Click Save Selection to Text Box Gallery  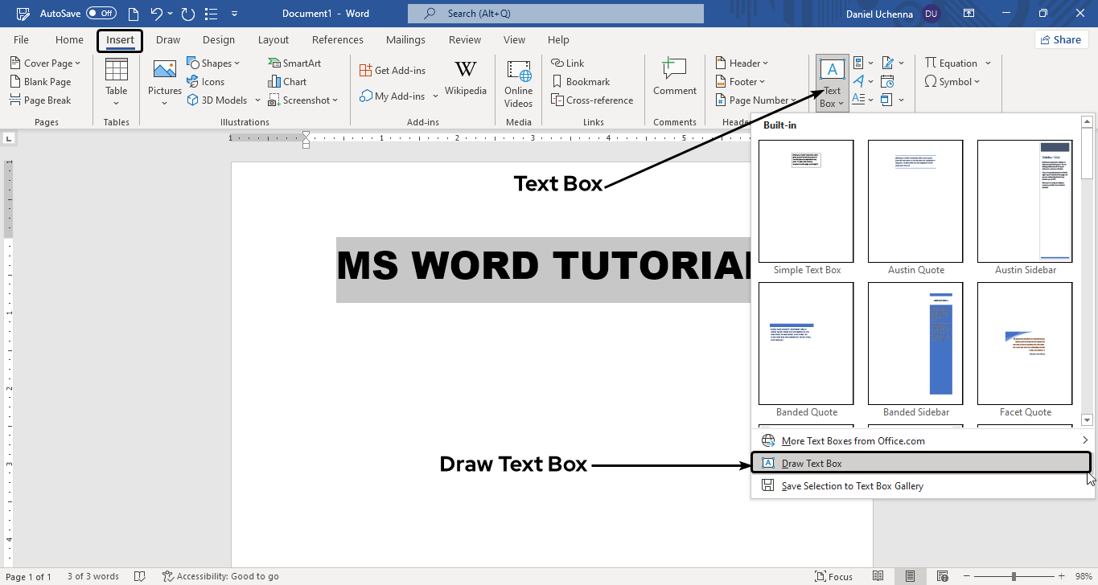point(852,486)
